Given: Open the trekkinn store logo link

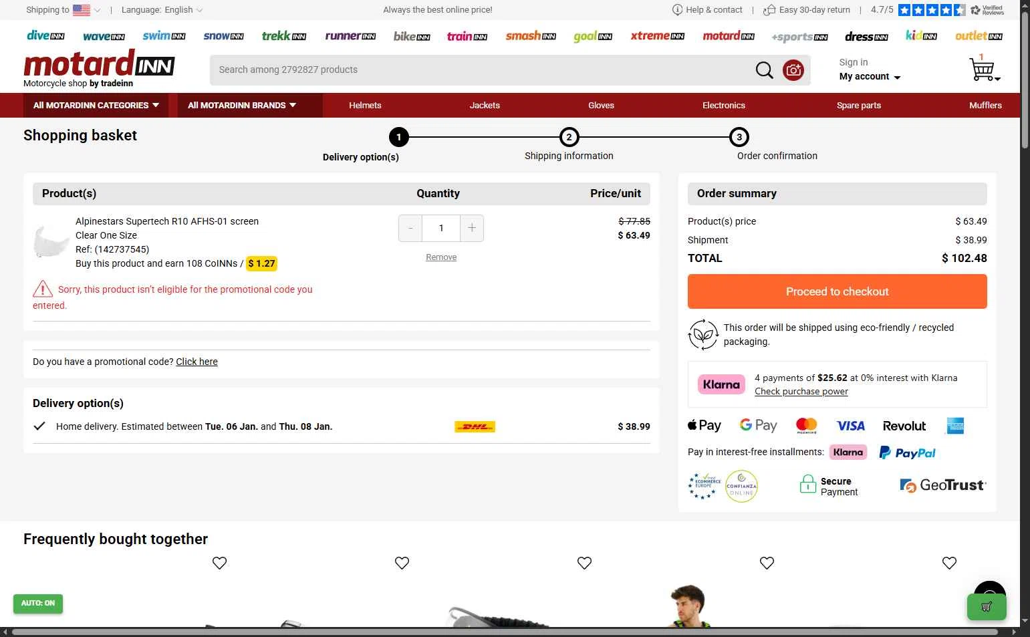Looking at the screenshot, I should 283,36.
